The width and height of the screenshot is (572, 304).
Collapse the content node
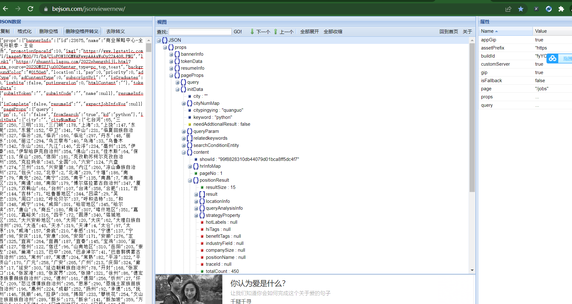tap(184, 152)
